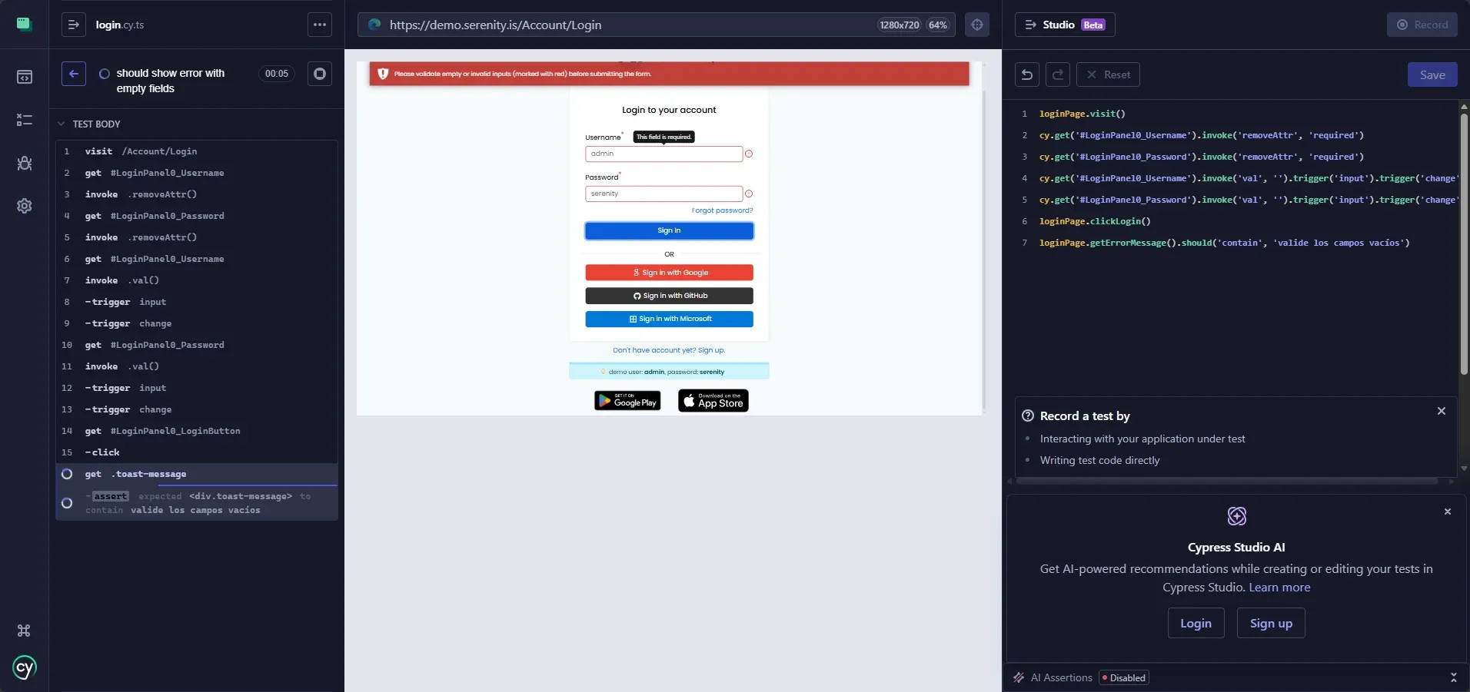Go back using the arrow beside test title
The height and width of the screenshot is (692, 1470).
[74, 74]
